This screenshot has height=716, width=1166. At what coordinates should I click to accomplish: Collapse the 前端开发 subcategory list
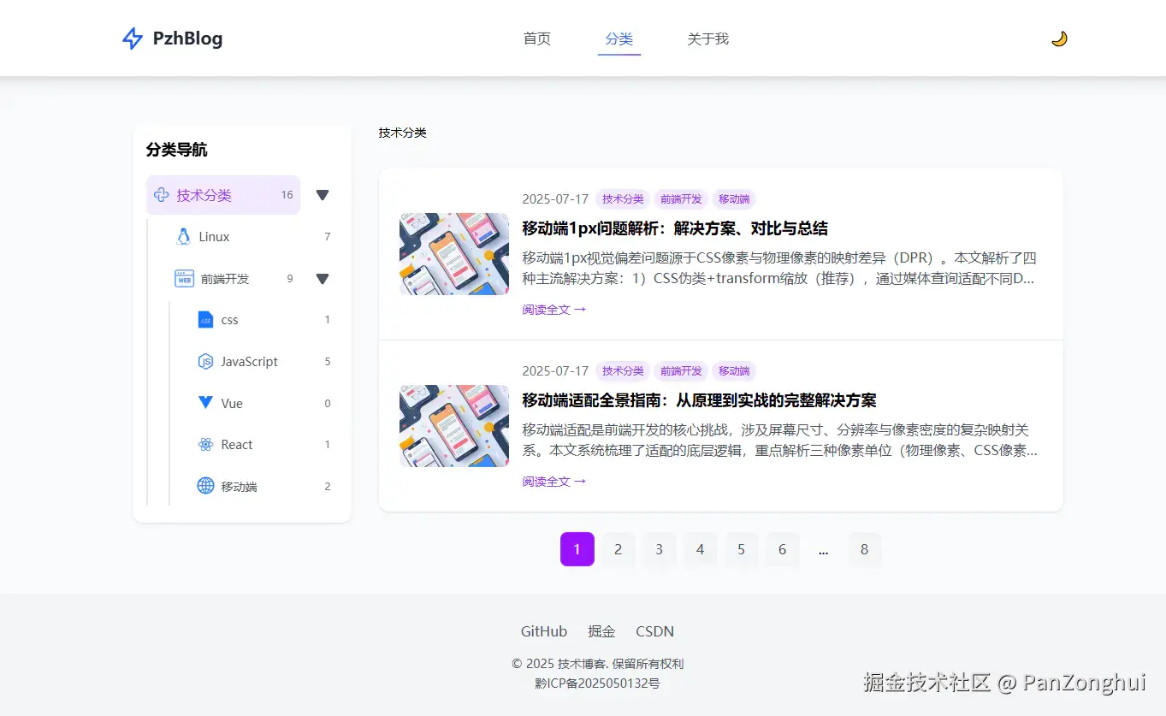(323, 278)
